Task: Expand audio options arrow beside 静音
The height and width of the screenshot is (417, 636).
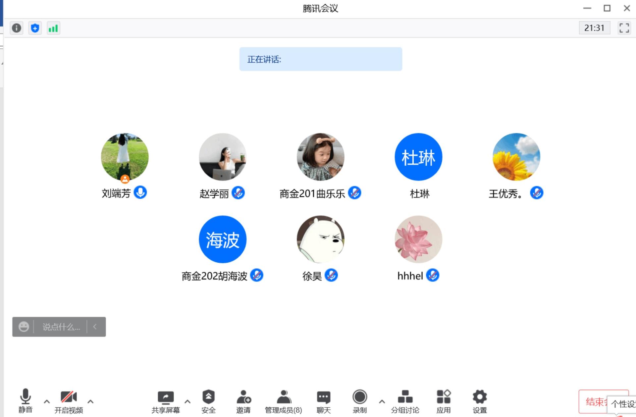Action: click(x=47, y=401)
